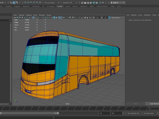
Task: Click the gamma icon beside 1.00
Action: coord(102,18)
